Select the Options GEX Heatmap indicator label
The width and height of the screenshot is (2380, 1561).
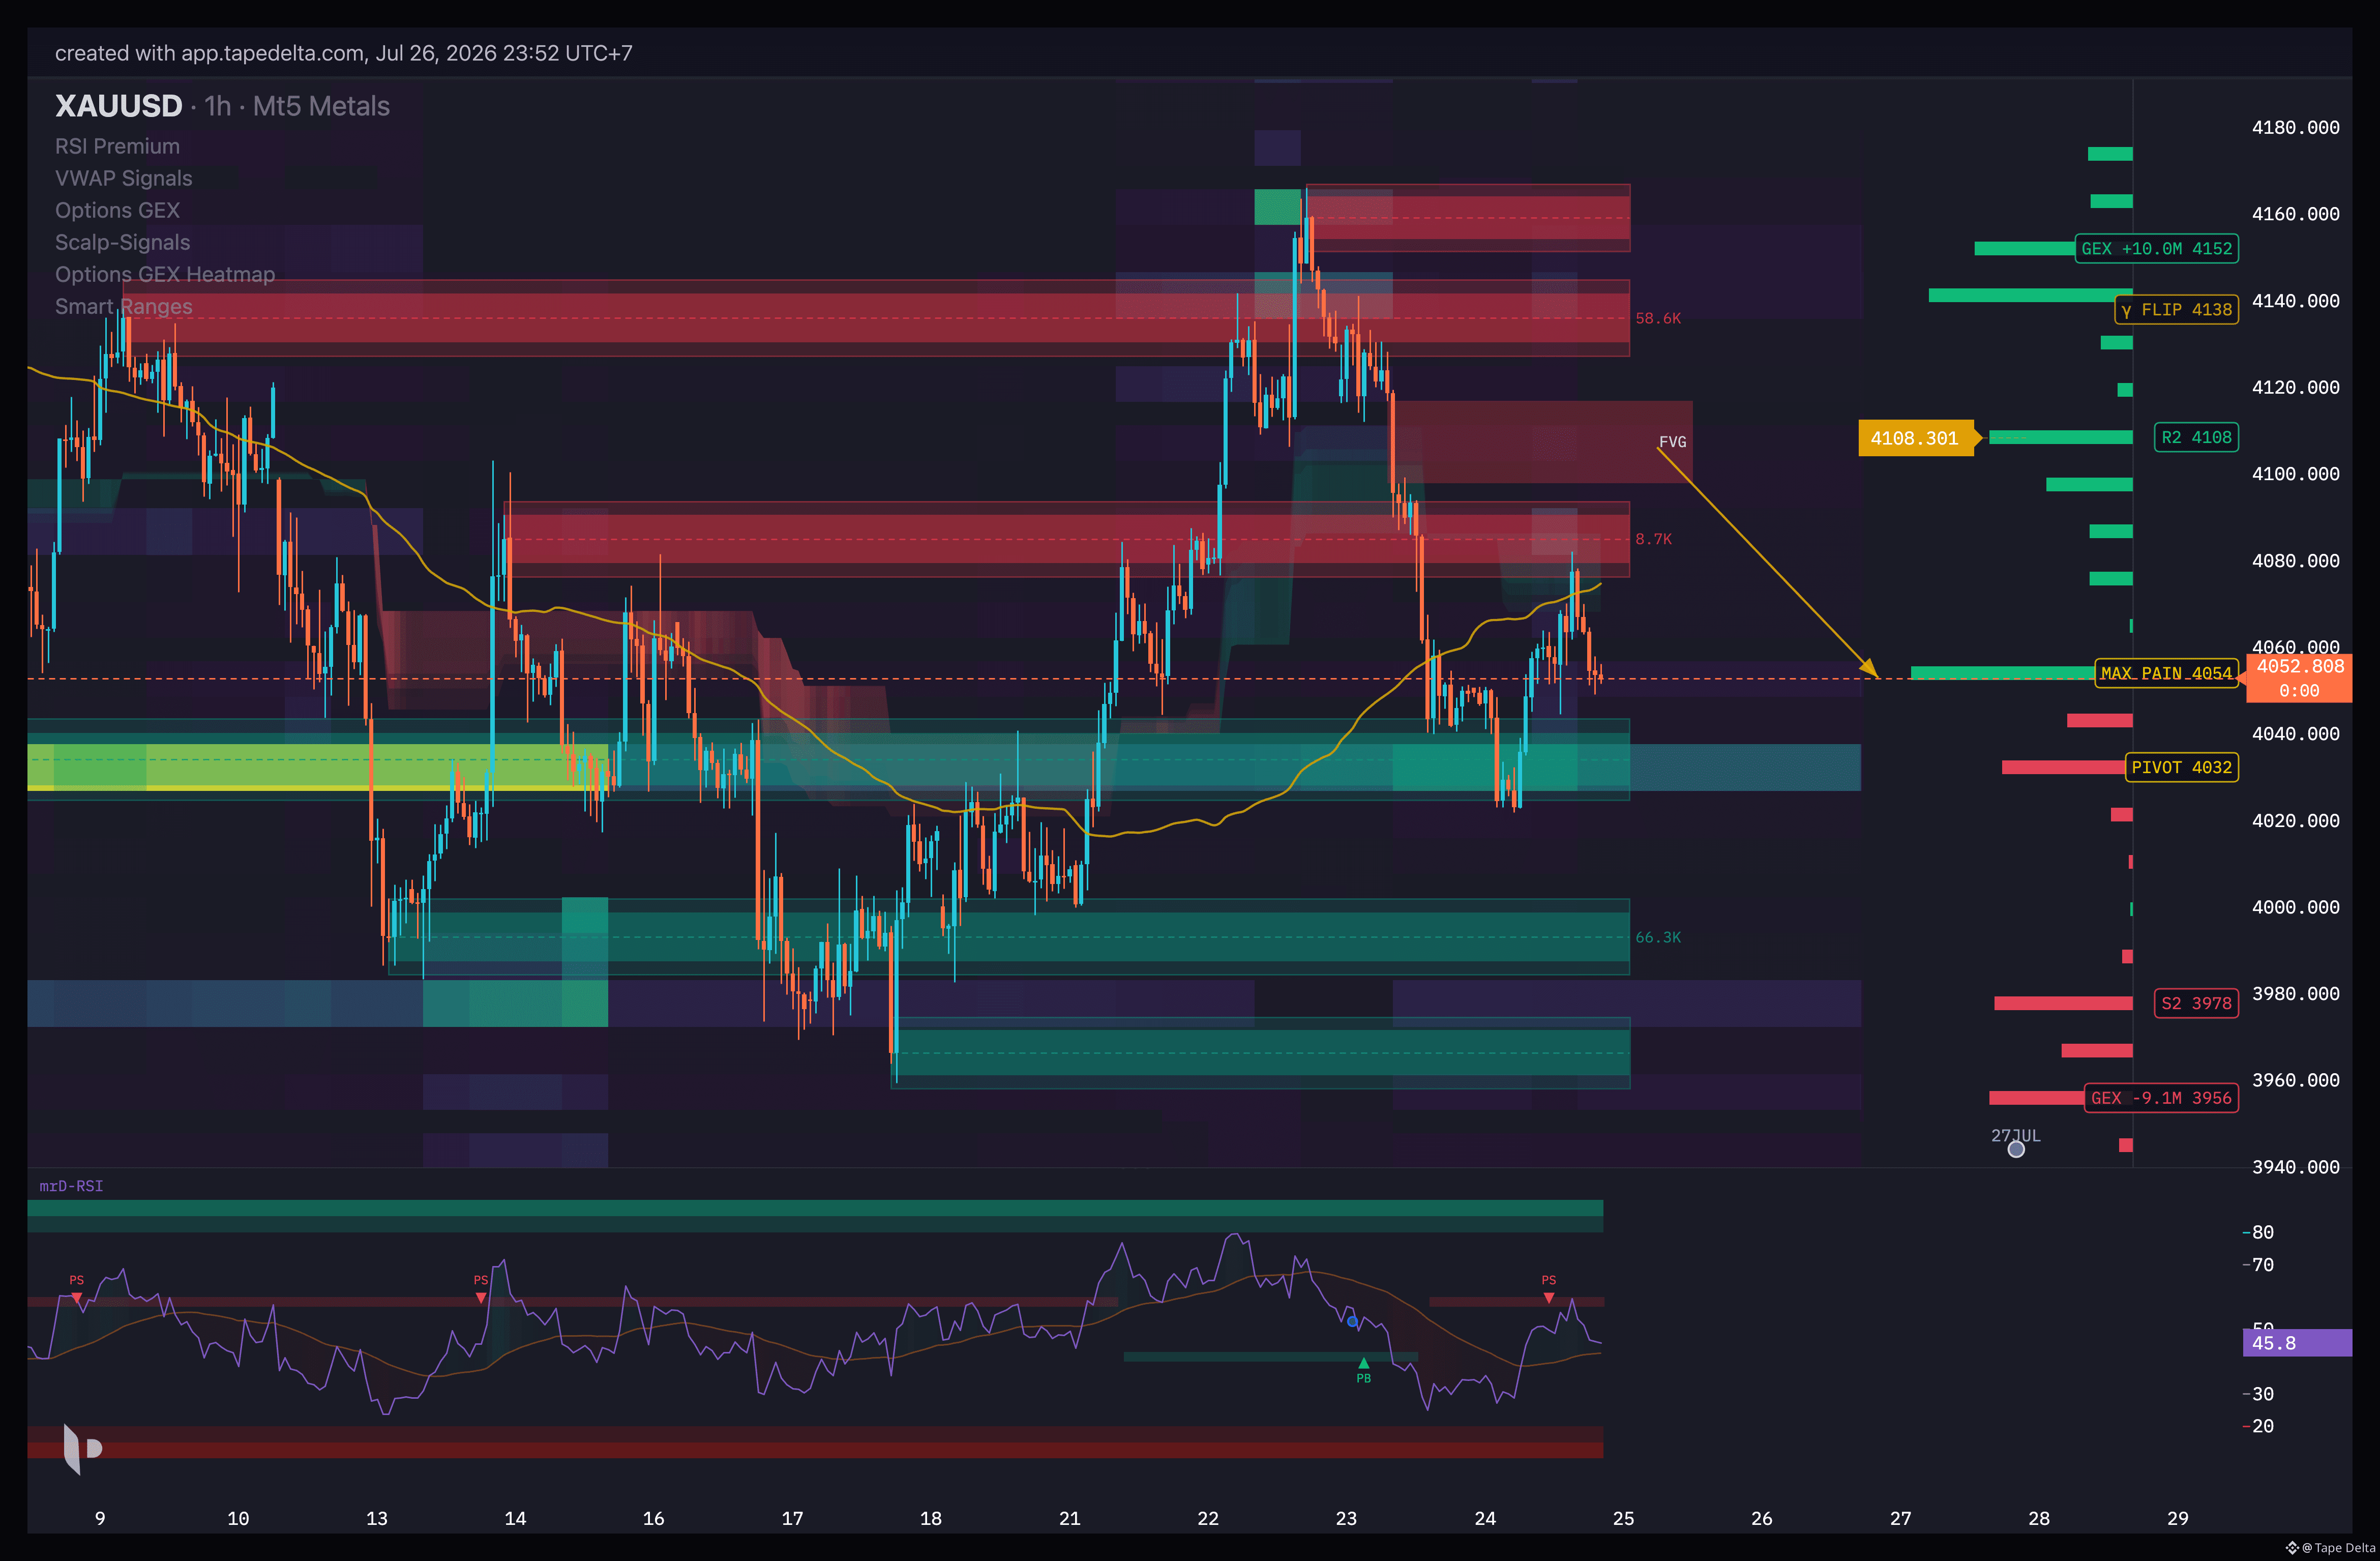coord(165,274)
